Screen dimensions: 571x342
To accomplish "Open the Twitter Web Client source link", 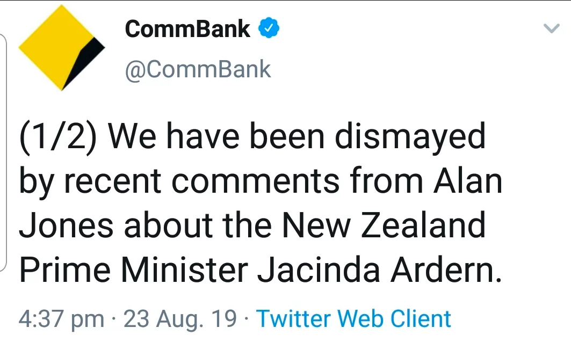I will click(x=353, y=318).
